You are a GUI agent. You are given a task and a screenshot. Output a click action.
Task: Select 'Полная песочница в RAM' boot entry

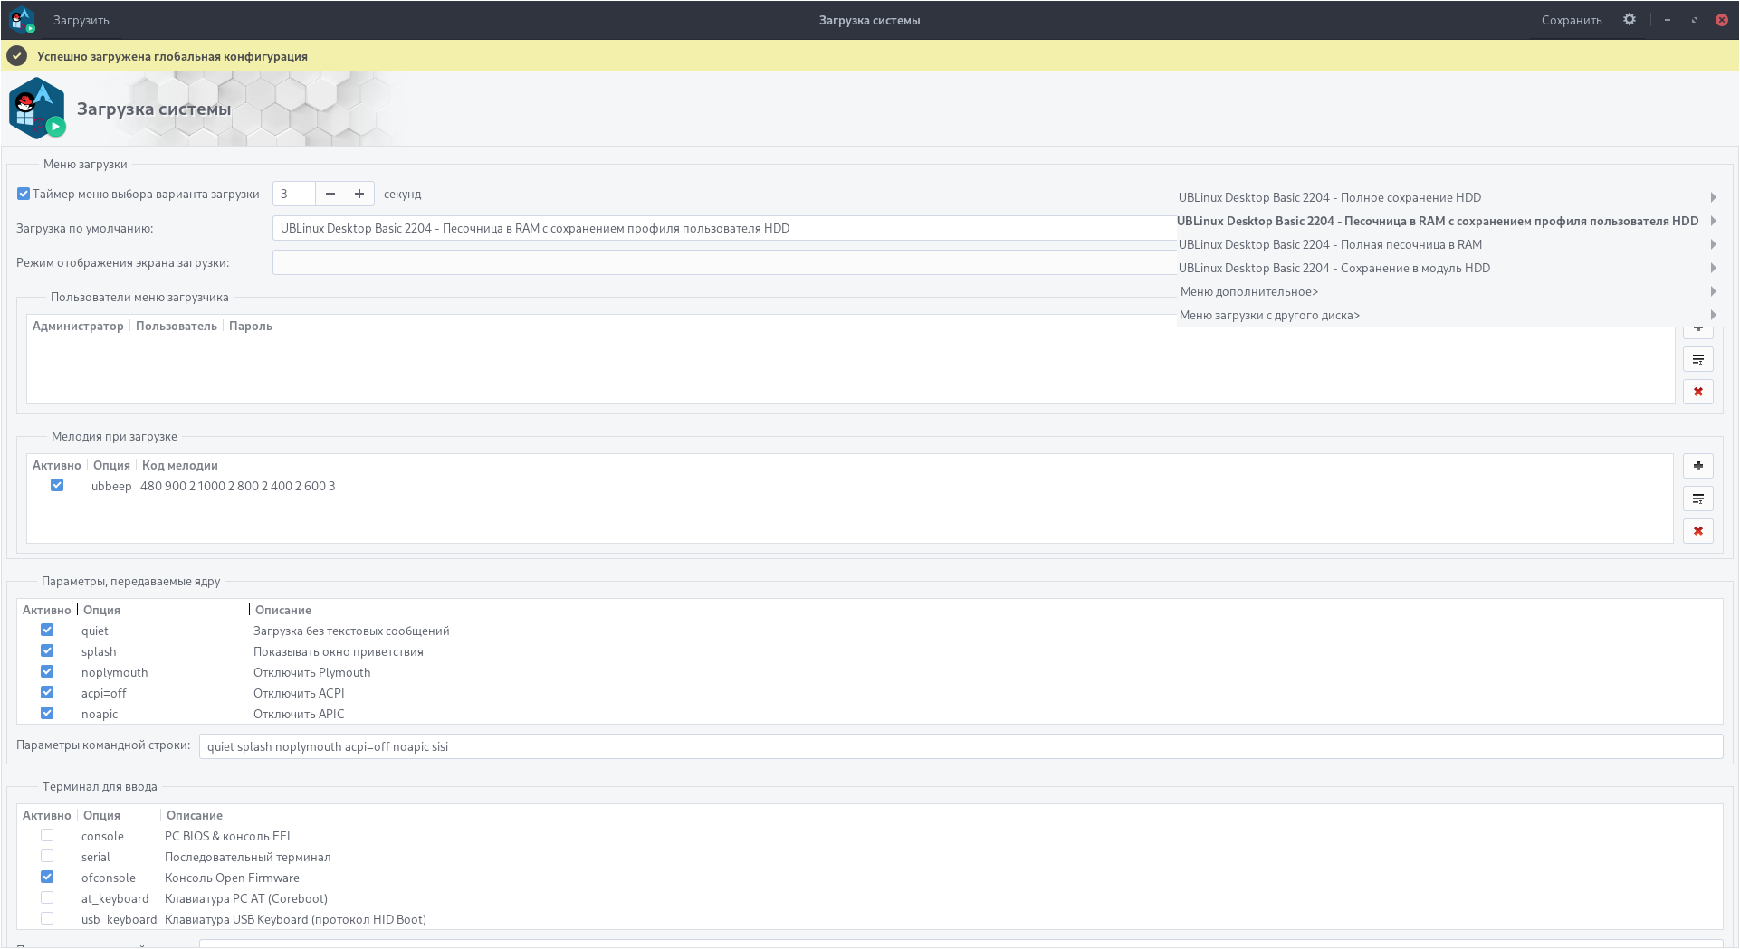click(x=1448, y=244)
